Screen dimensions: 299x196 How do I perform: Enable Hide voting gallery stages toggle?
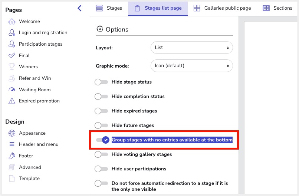point(101,154)
